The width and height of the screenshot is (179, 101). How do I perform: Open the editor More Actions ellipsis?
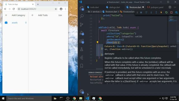coord(175,7)
